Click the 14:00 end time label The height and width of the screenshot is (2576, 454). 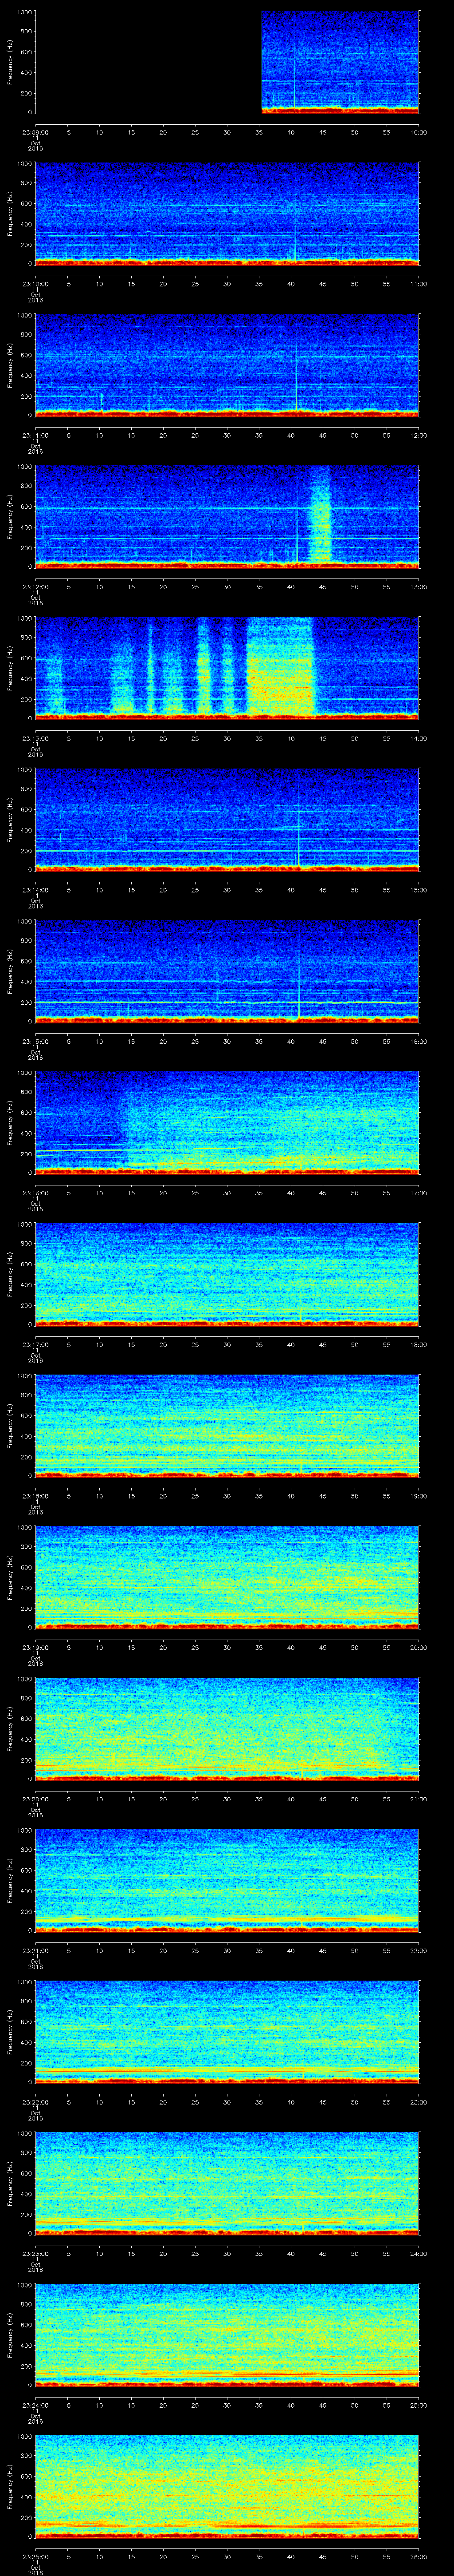(419, 738)
